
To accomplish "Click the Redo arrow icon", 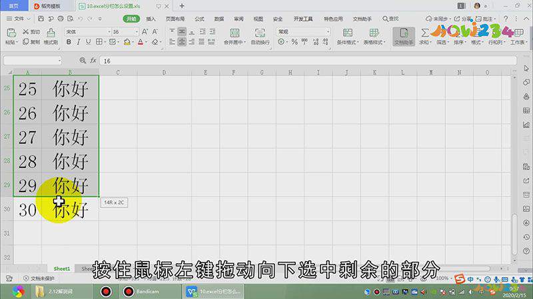I will pyautogui.click(x=90, y=19).
